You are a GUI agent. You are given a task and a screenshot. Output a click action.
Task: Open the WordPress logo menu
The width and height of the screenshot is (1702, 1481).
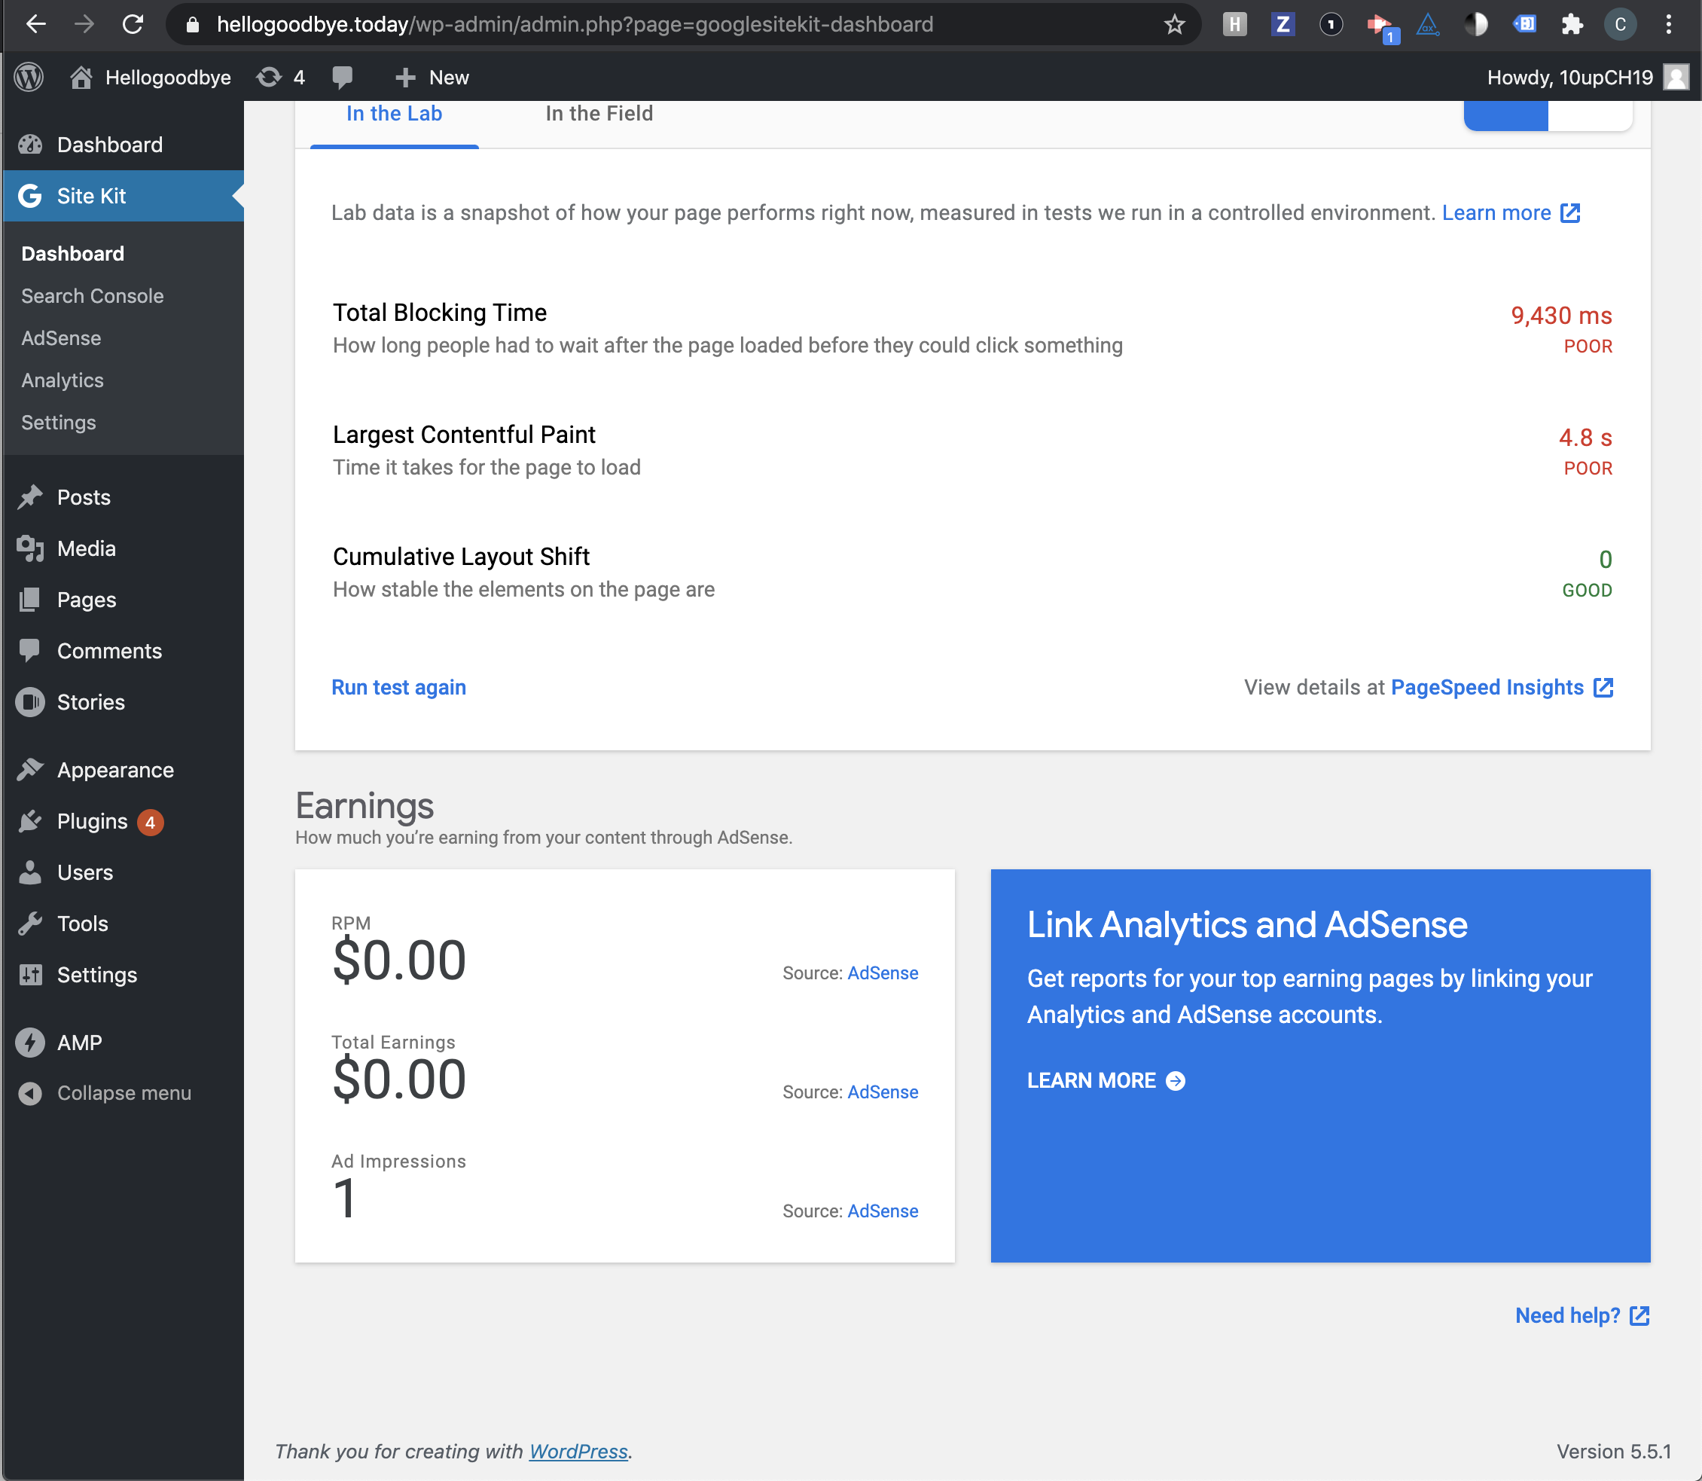click(x=29, y=78)
